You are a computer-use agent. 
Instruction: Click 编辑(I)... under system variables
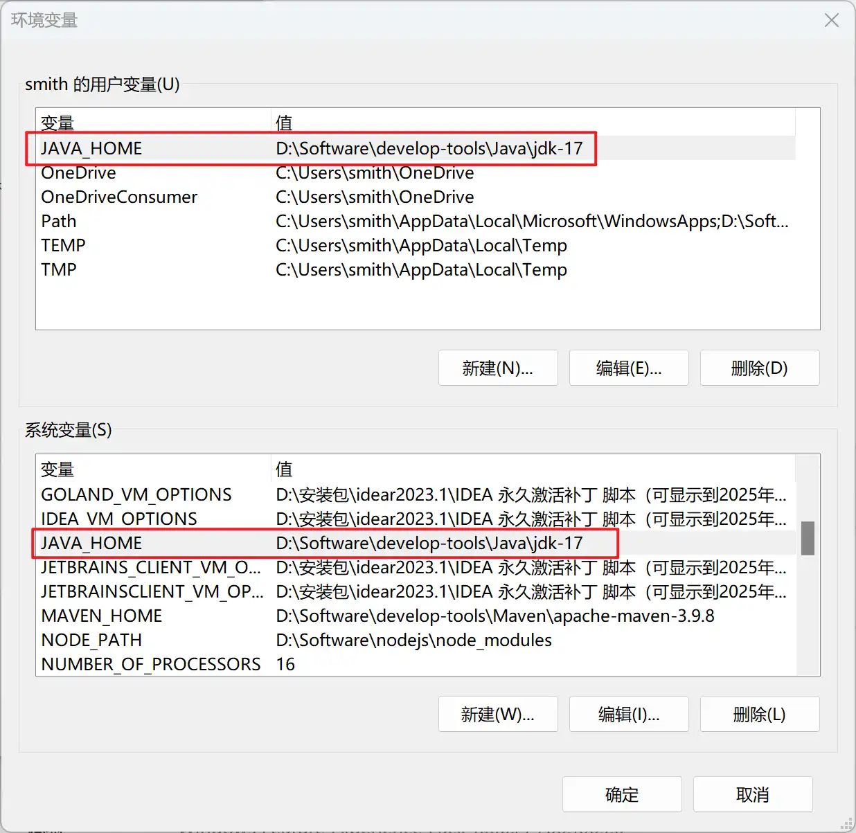[x=629, y=714]
